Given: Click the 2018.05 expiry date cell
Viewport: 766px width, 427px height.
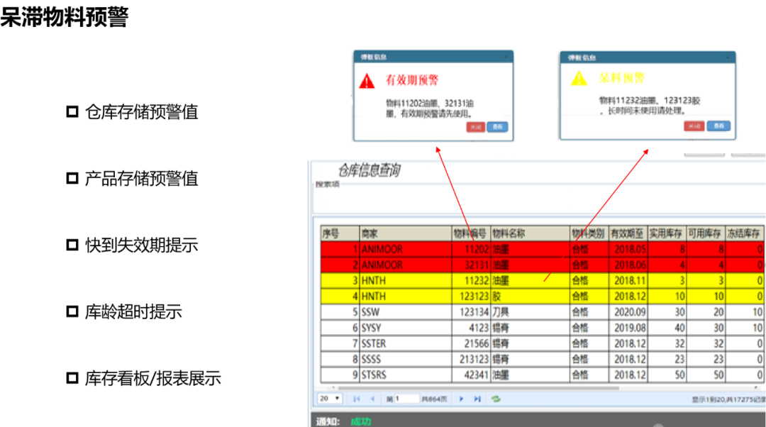Looking at the screenshot, I should [x=628, y=249].
